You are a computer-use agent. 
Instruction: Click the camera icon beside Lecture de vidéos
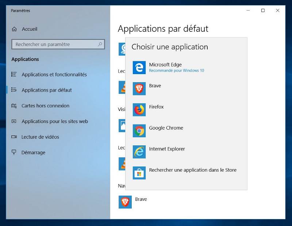[x=14, y=137]
